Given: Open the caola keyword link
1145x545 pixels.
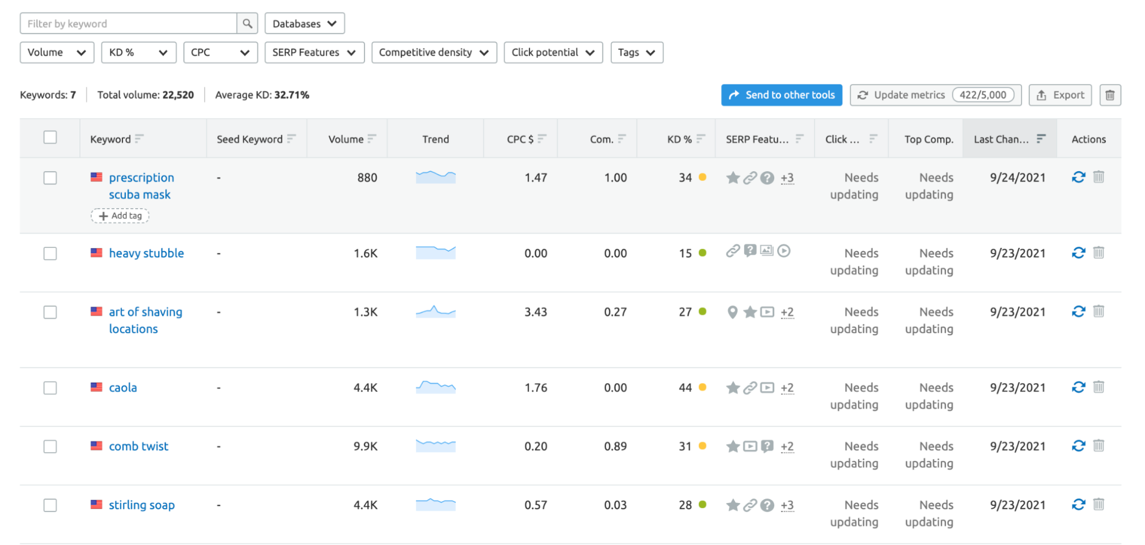Looking at the screenshot, I should (x=123, y=388).
